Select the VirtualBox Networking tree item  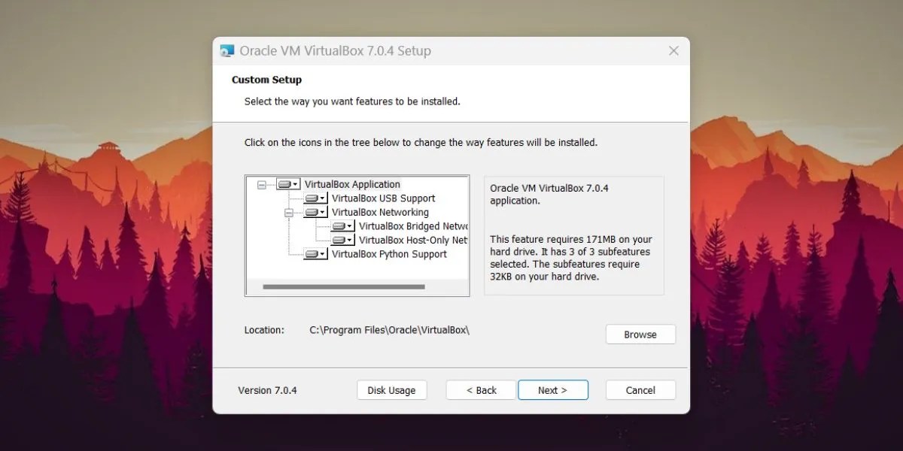point(380,212)
